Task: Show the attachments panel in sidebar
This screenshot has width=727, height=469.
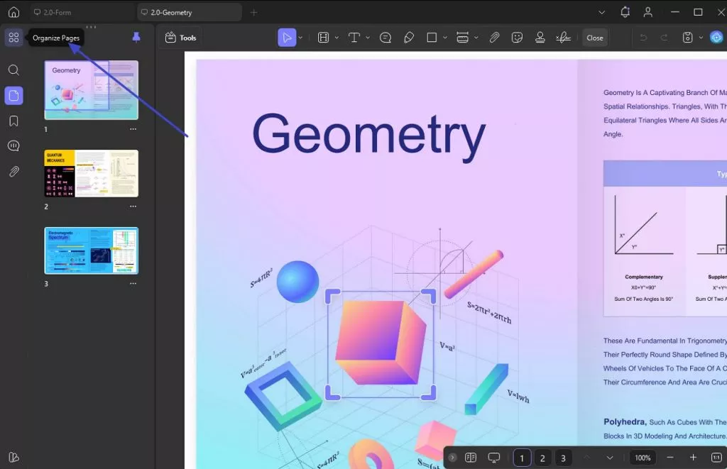Action: coord(13,172)
